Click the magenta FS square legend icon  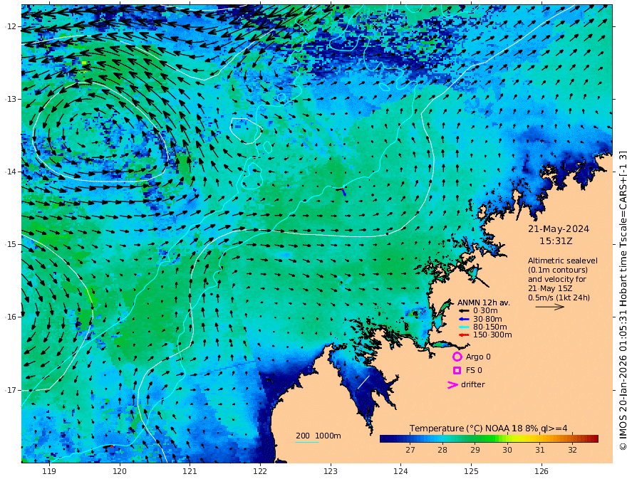point(457,371)
